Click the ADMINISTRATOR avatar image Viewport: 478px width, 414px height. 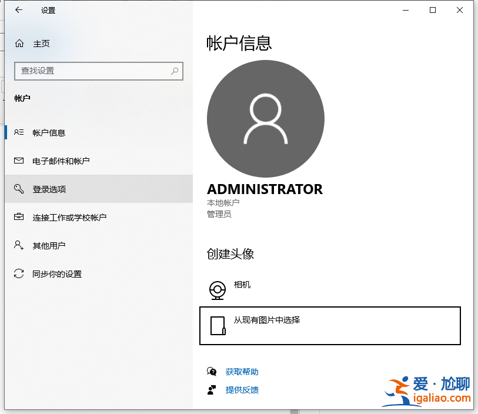pyautogui.click(x=265, y=118)
